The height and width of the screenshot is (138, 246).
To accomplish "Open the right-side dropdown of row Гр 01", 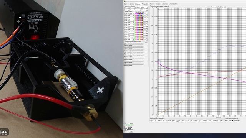I will click(146, 14).
